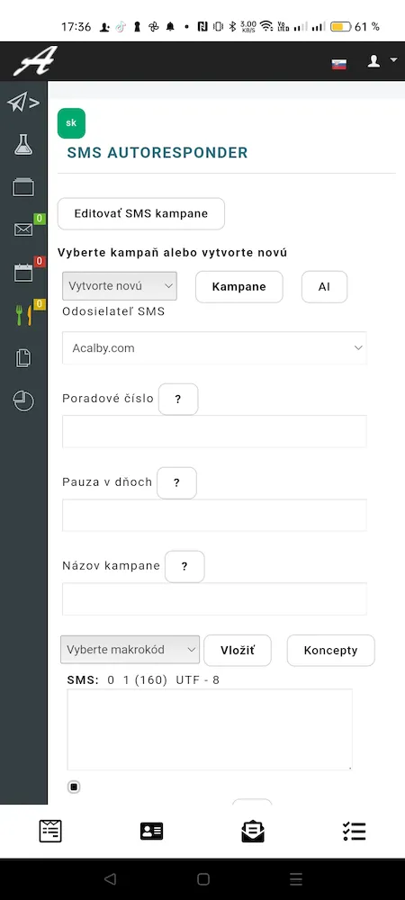405x900 pixels.
Task: Open the user account menu in header
Action: coord(382,61)
